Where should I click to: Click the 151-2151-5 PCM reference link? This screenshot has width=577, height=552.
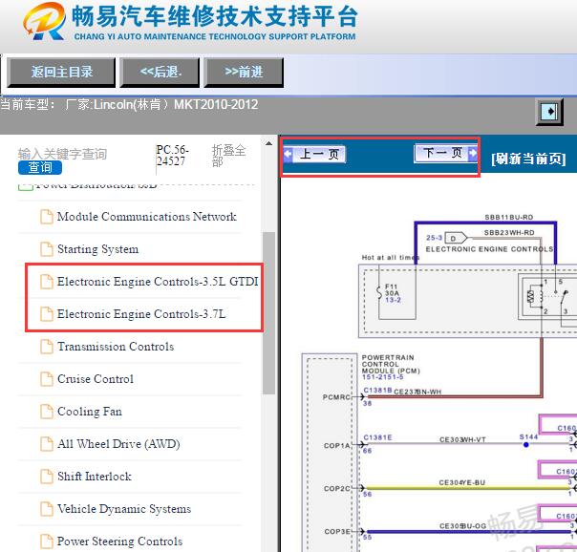tap(382, 377)
